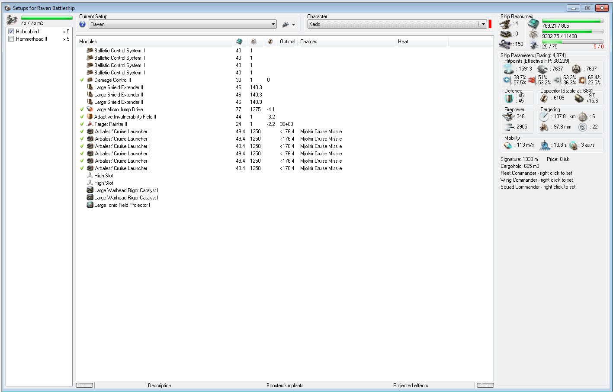Click the Cargohold: 665 m3 text
Screen dimensions: 613x392
click(520, 166)
